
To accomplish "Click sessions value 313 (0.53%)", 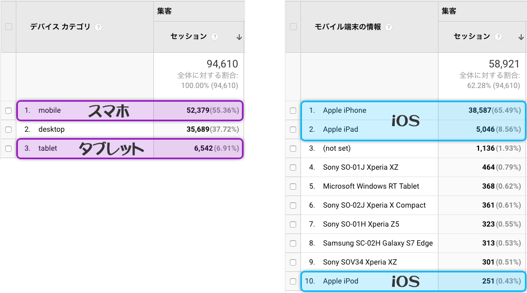I will pos(502,243).
